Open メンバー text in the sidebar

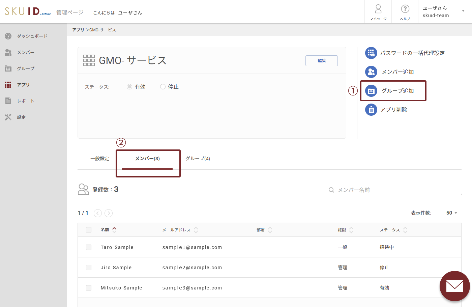pyautogui.click(x=26, y=52)
